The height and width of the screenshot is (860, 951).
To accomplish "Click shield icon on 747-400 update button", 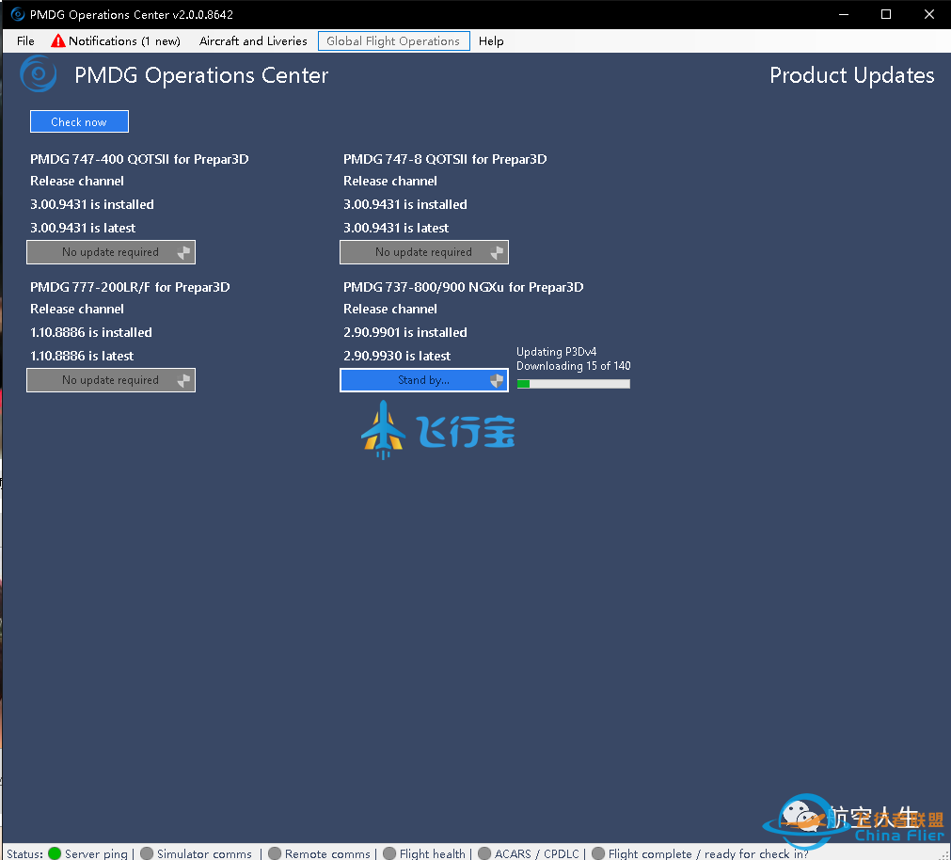I will 183,252.
